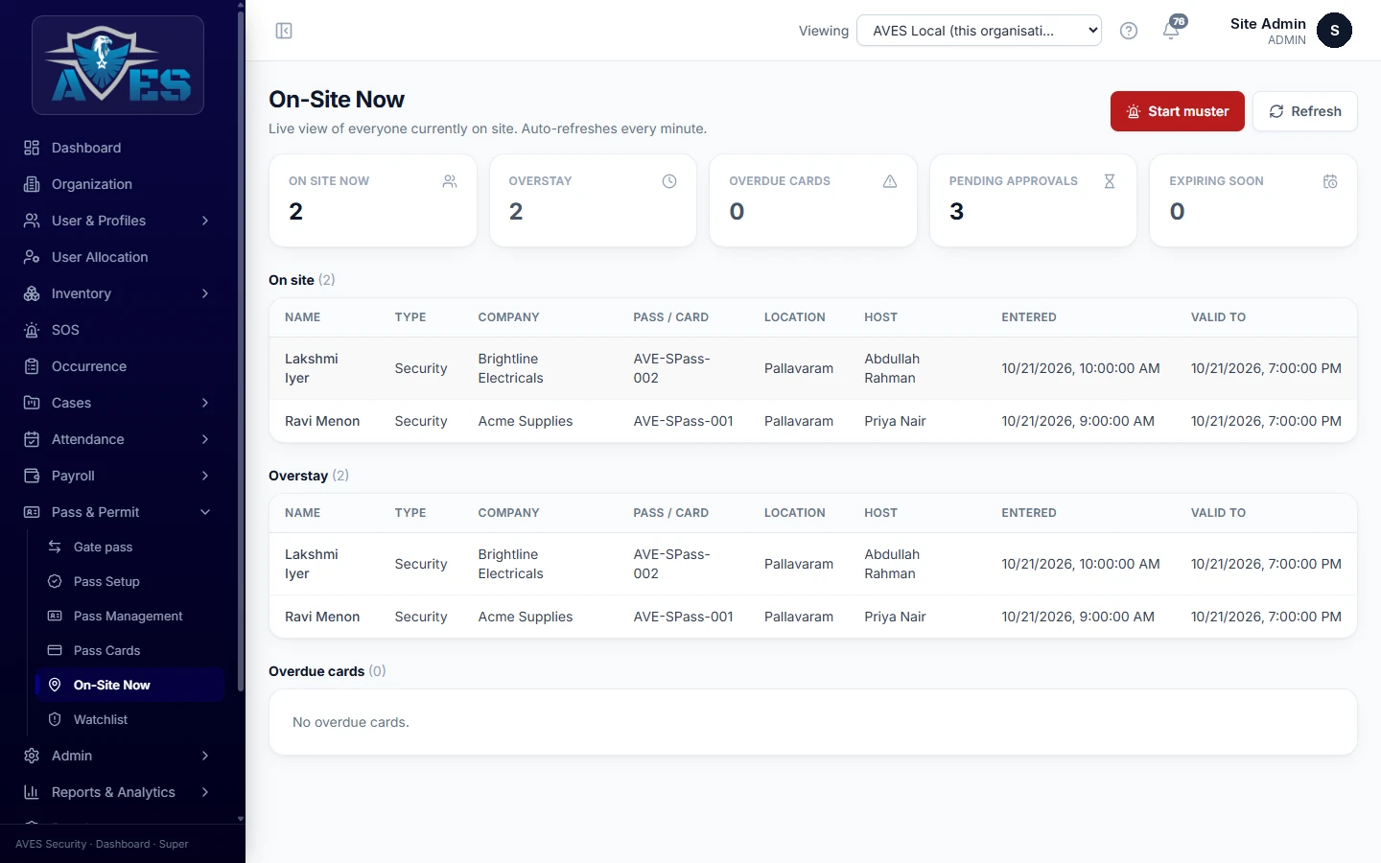
Task: Click the On-Site Now pin icon
Action: (x=55, y=685)
